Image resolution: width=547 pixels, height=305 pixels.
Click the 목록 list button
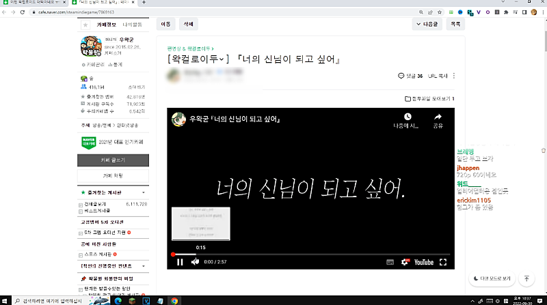[455, 24]
